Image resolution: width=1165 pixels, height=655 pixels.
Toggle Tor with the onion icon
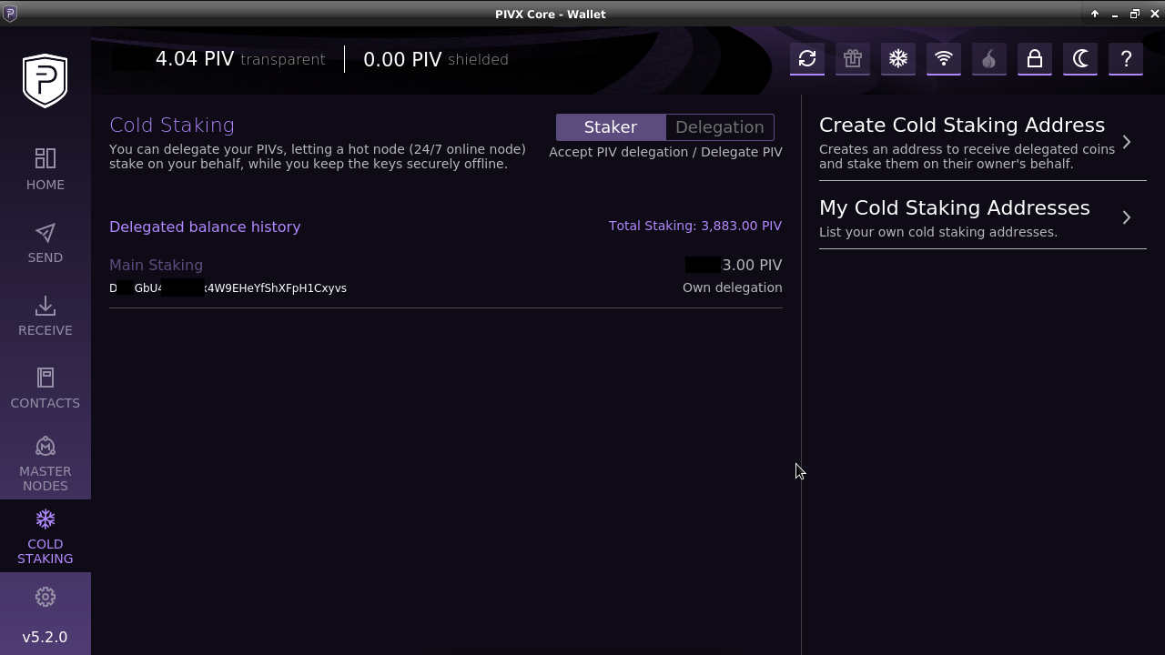click(988, 59)
